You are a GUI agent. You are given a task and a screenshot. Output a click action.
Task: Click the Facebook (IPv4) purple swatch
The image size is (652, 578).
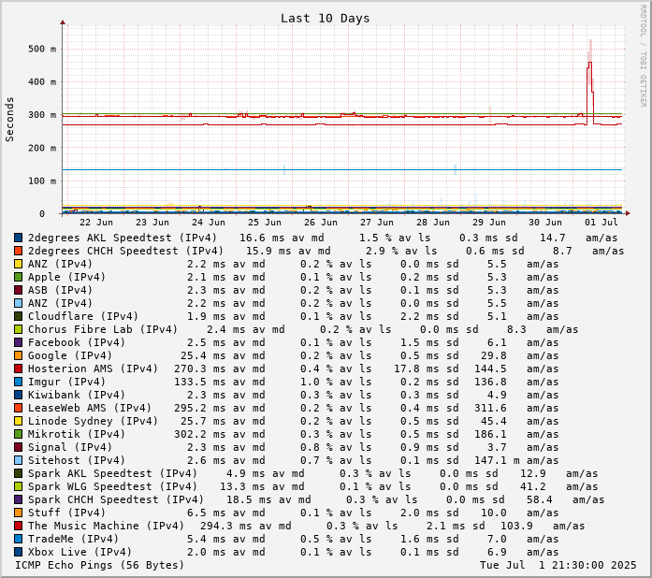[x=18, y=342]
